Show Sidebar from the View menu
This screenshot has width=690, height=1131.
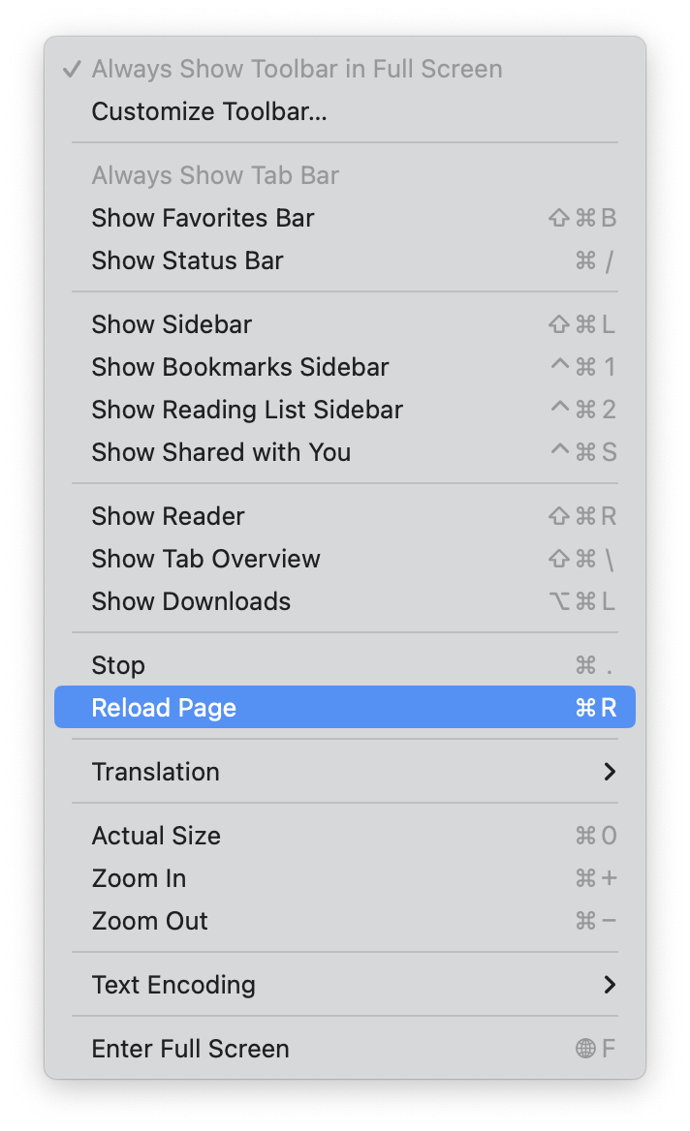pyautogui.click(x=172, y=325)
